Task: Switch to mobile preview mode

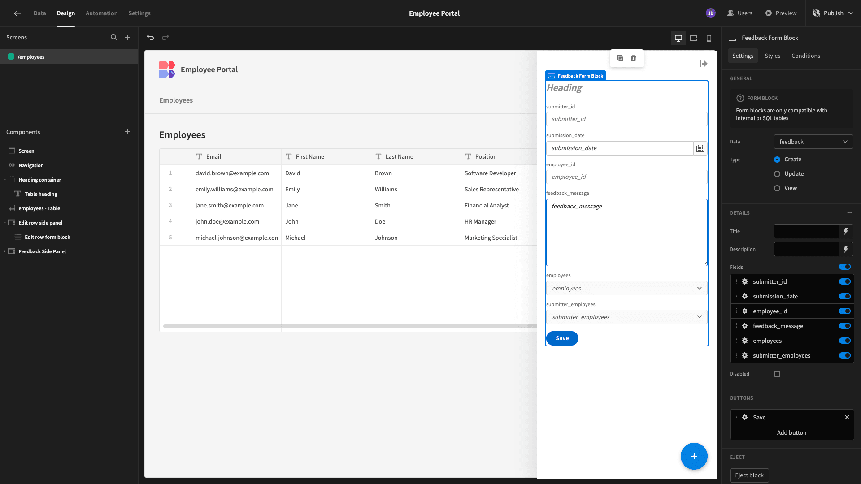Action: pos(709,38)
